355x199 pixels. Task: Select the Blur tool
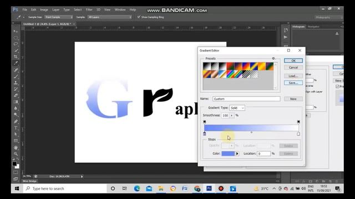tap(16, 108)
